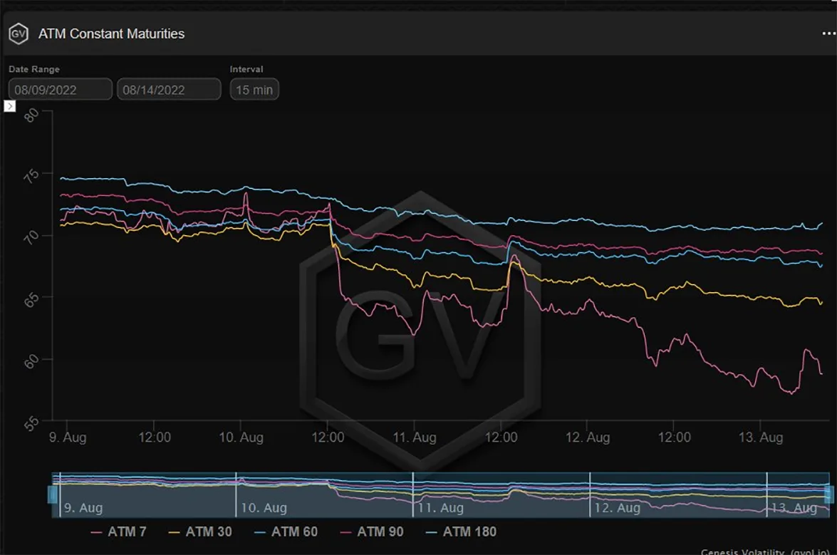Click the GV hexagon logo icon

(x=18, y=33)
